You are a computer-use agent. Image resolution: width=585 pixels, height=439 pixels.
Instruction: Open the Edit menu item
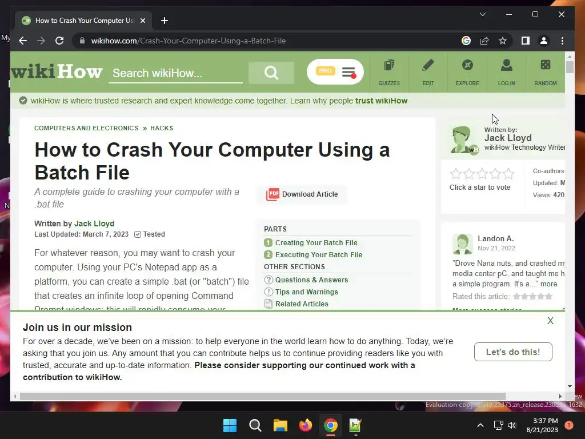428,72
